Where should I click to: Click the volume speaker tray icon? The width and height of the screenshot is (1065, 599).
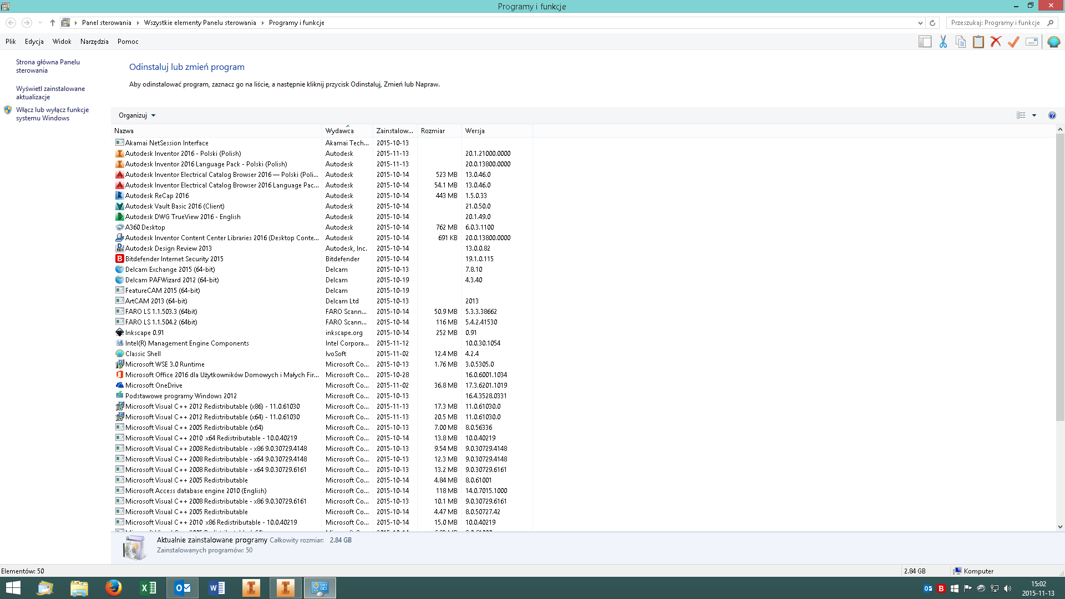pos(1008,588)
